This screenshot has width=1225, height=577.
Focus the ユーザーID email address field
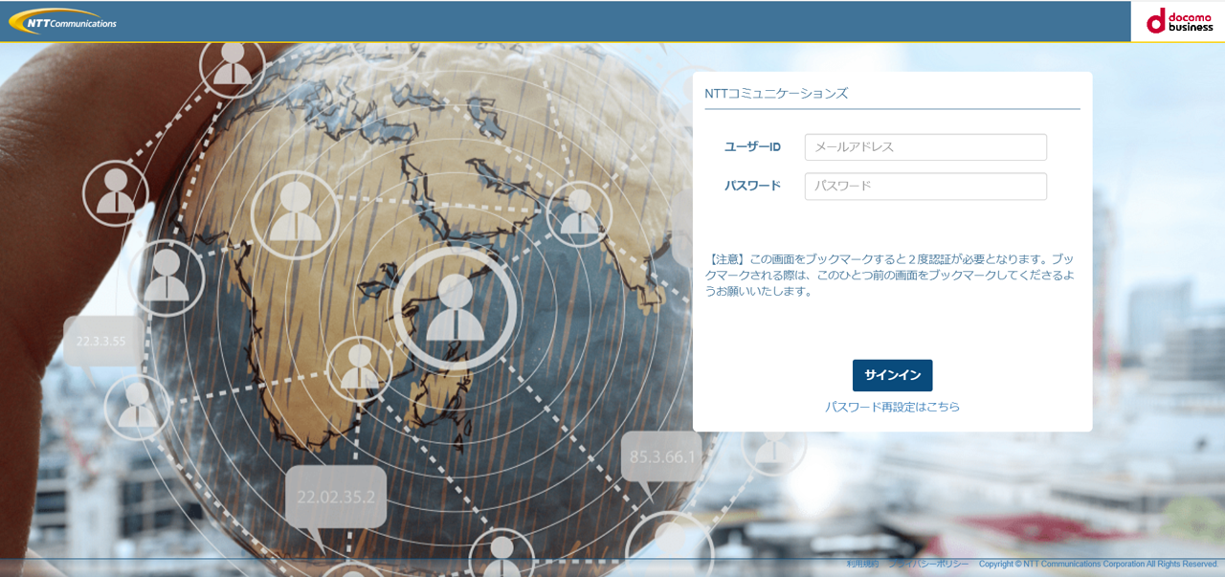(x=924, y=147)
